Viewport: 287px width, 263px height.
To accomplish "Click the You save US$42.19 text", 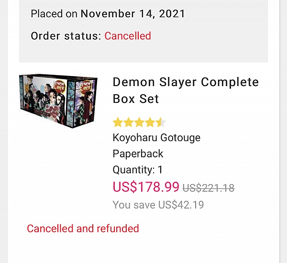I will 158,205.
